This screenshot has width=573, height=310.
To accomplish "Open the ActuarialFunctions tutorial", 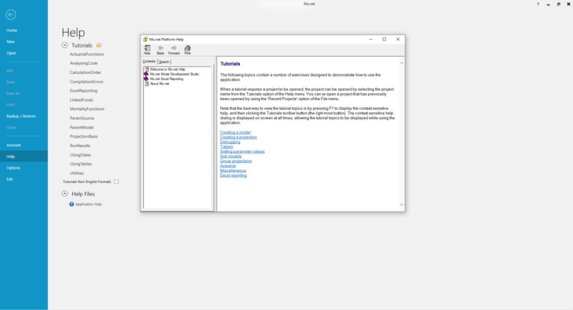I will point(87,54).
